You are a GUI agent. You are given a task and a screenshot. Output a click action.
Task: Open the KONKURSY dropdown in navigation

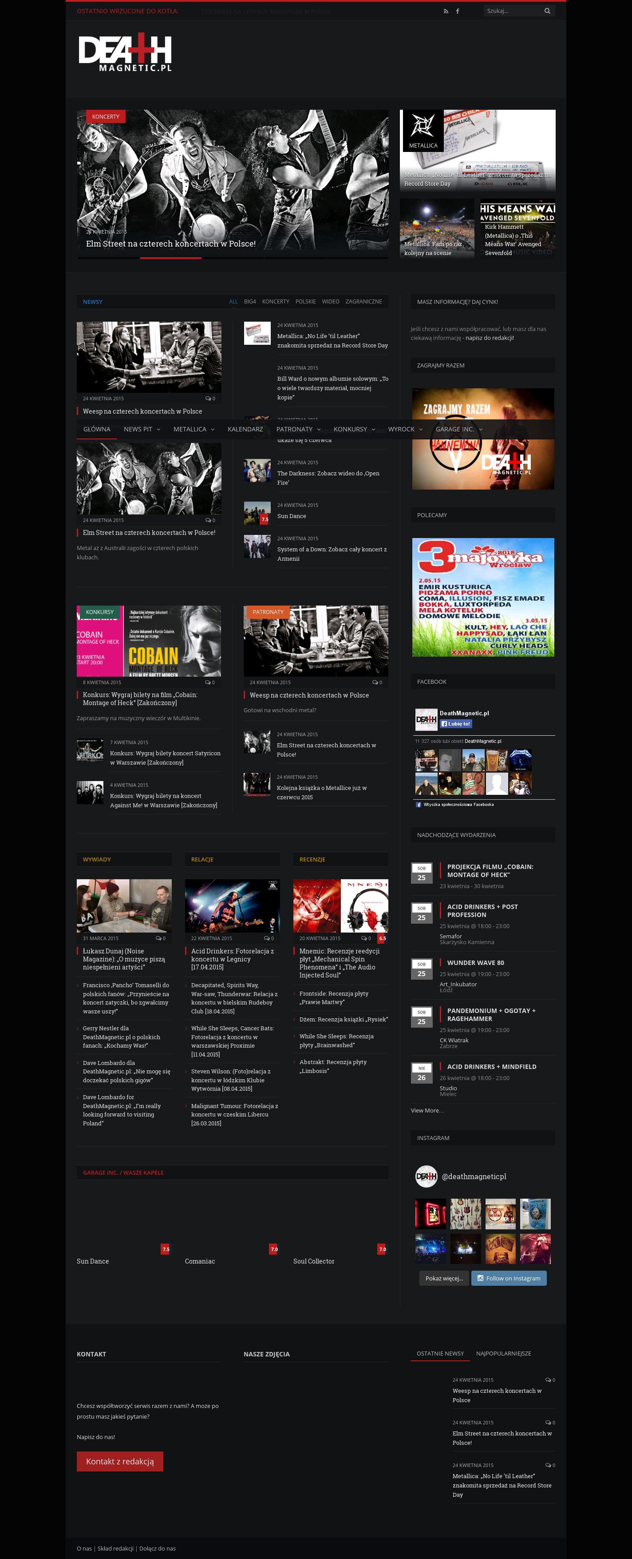(354, 429)
